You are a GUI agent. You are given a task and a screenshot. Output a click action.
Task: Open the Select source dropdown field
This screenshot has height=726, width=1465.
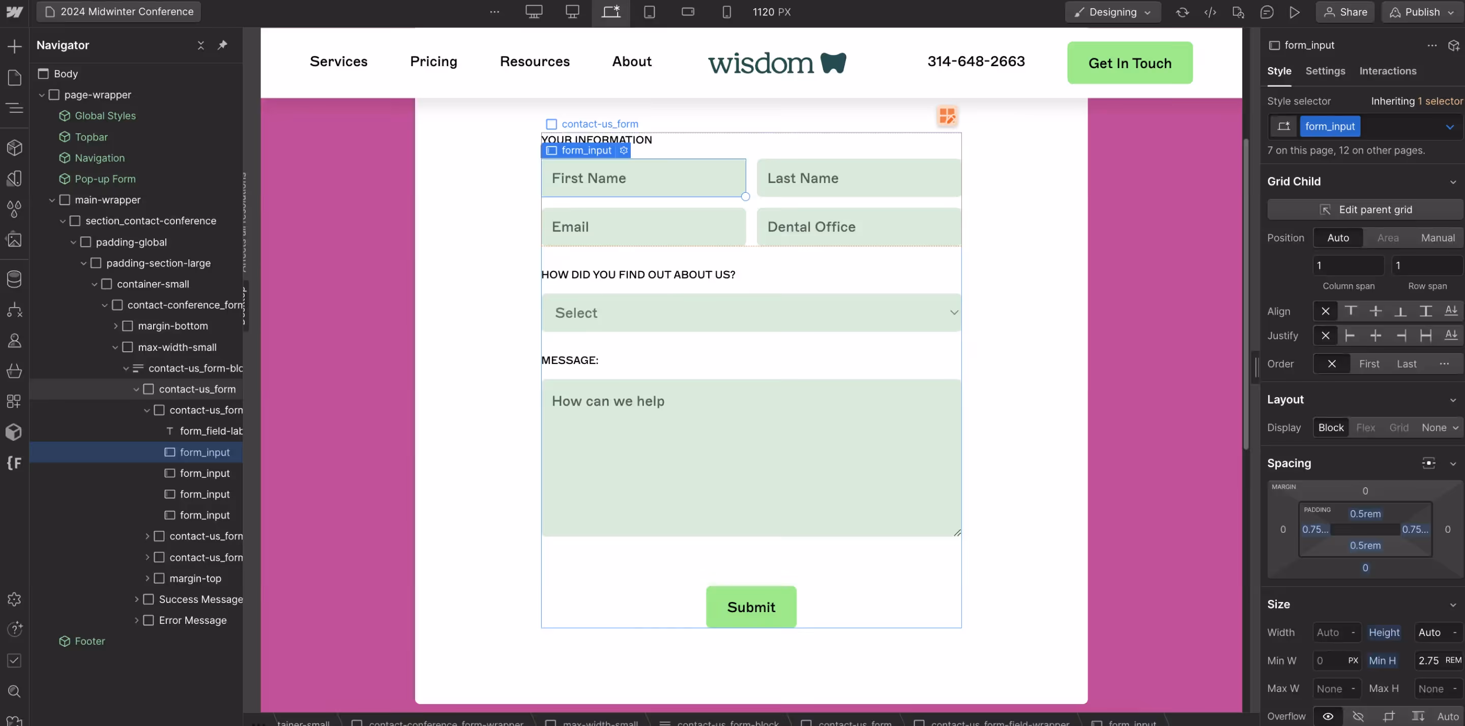pos(751,313)
